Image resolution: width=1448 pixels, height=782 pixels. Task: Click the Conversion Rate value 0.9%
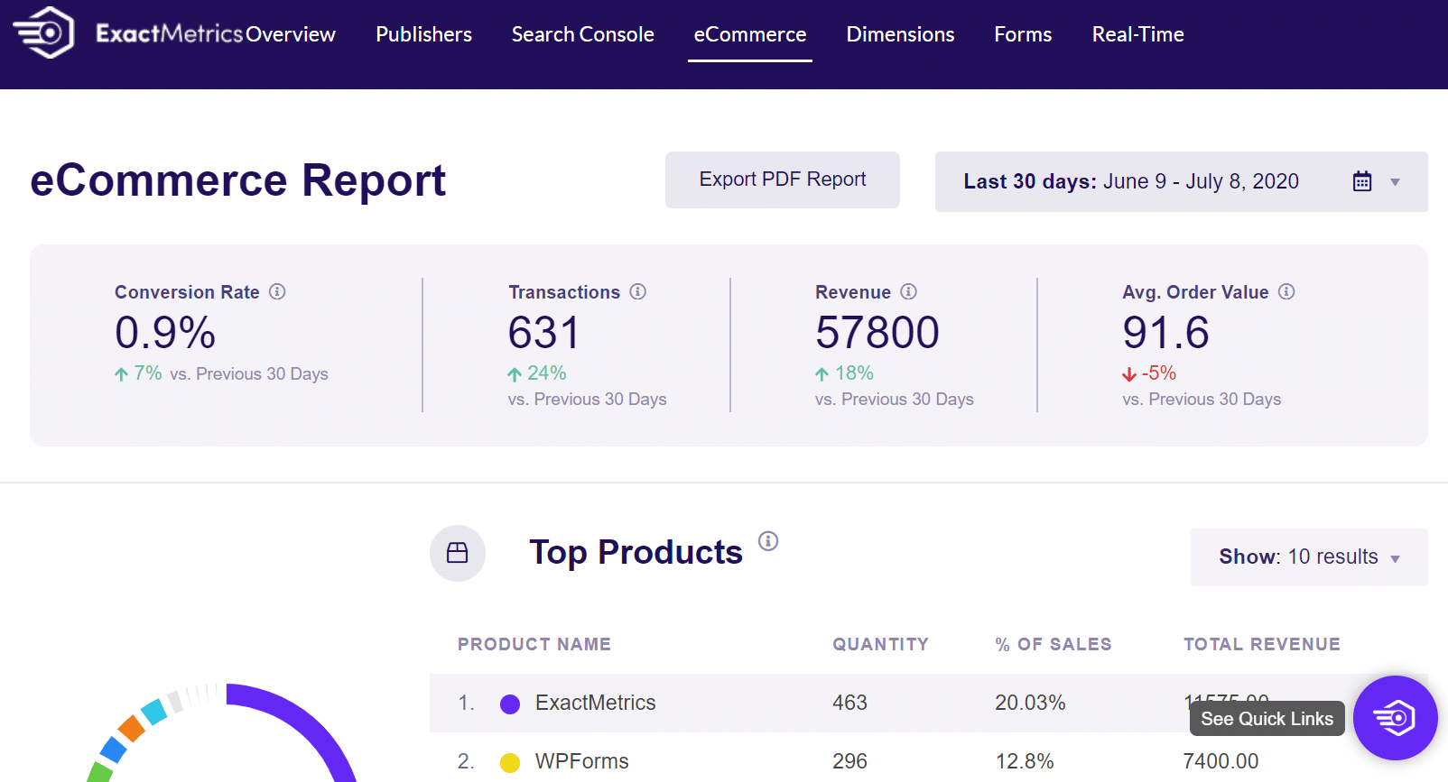click(165, 333)
